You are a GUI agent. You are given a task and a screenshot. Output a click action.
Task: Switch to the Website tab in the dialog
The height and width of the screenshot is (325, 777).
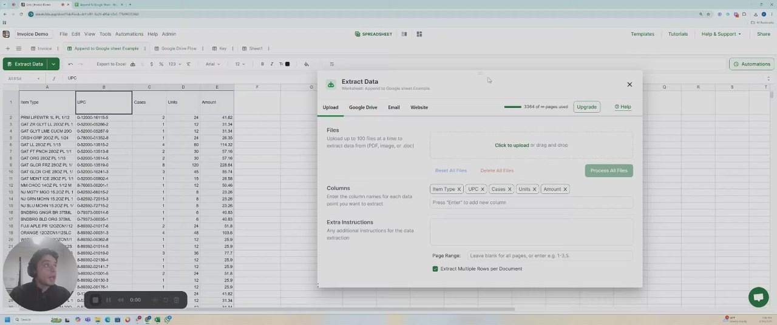pyautogui.click(x=419, y=107)
